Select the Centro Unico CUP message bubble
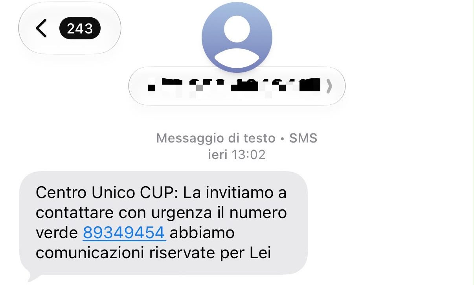This screenshot has height=285, width=474. pyautogui.click(x=164, y=223)
